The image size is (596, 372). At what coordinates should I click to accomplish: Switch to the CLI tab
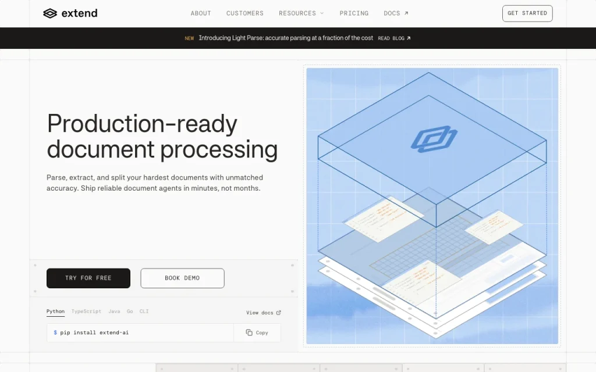coord(144,312)
